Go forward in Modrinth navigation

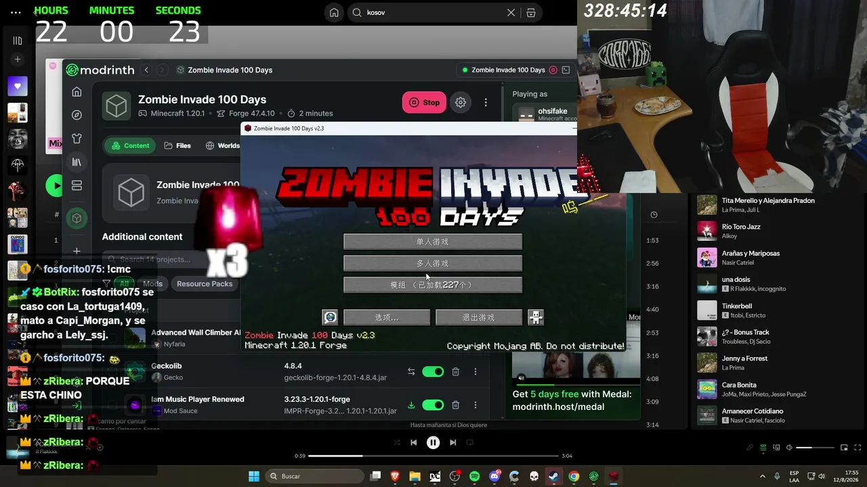pos(162,70)
